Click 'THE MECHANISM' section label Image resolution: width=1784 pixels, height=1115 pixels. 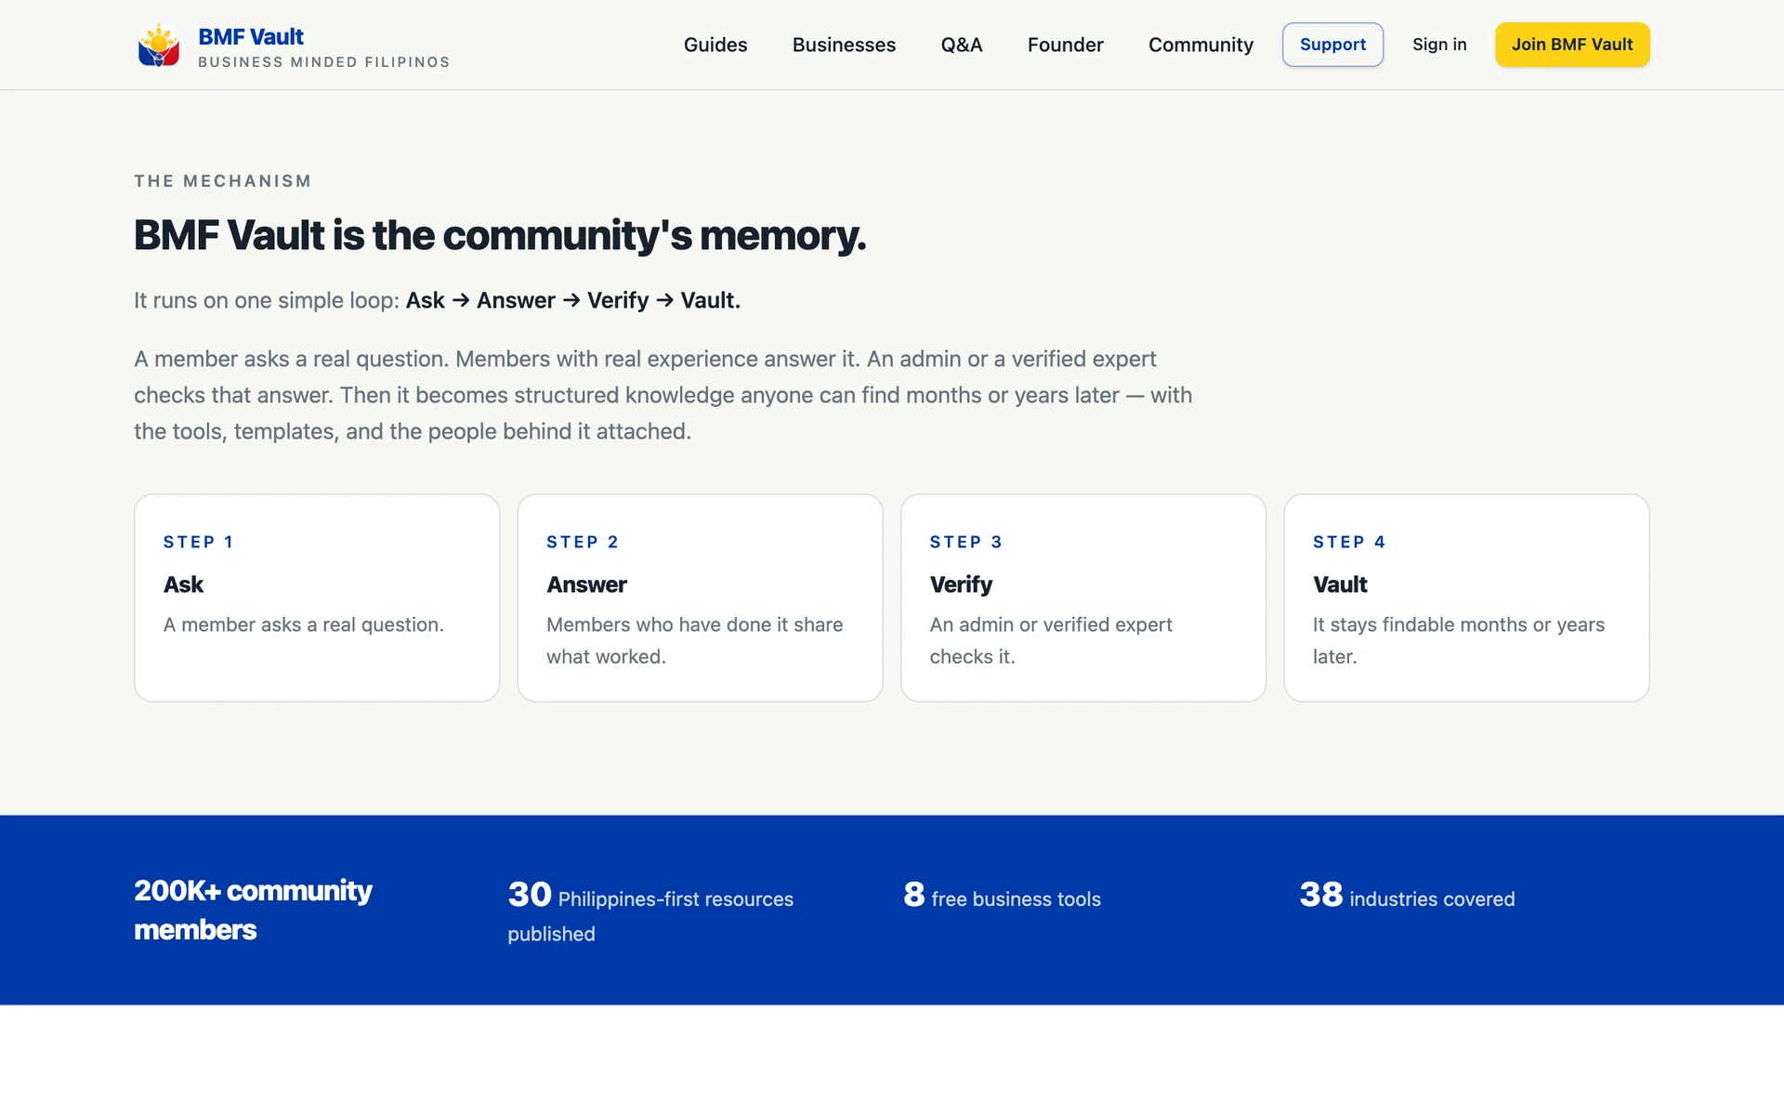(x=223, y=181)
